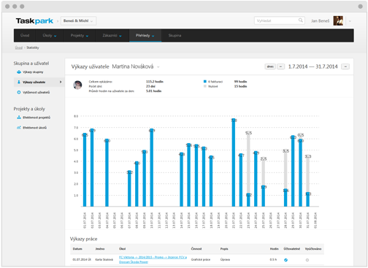Click the dnes button
Viewport: 368px width, 268px height.
(x=270, y=66)
